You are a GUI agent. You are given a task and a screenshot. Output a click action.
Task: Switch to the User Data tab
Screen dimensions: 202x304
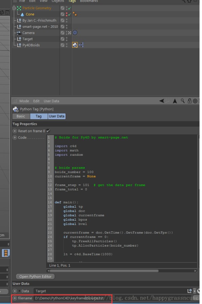point(57,116)
